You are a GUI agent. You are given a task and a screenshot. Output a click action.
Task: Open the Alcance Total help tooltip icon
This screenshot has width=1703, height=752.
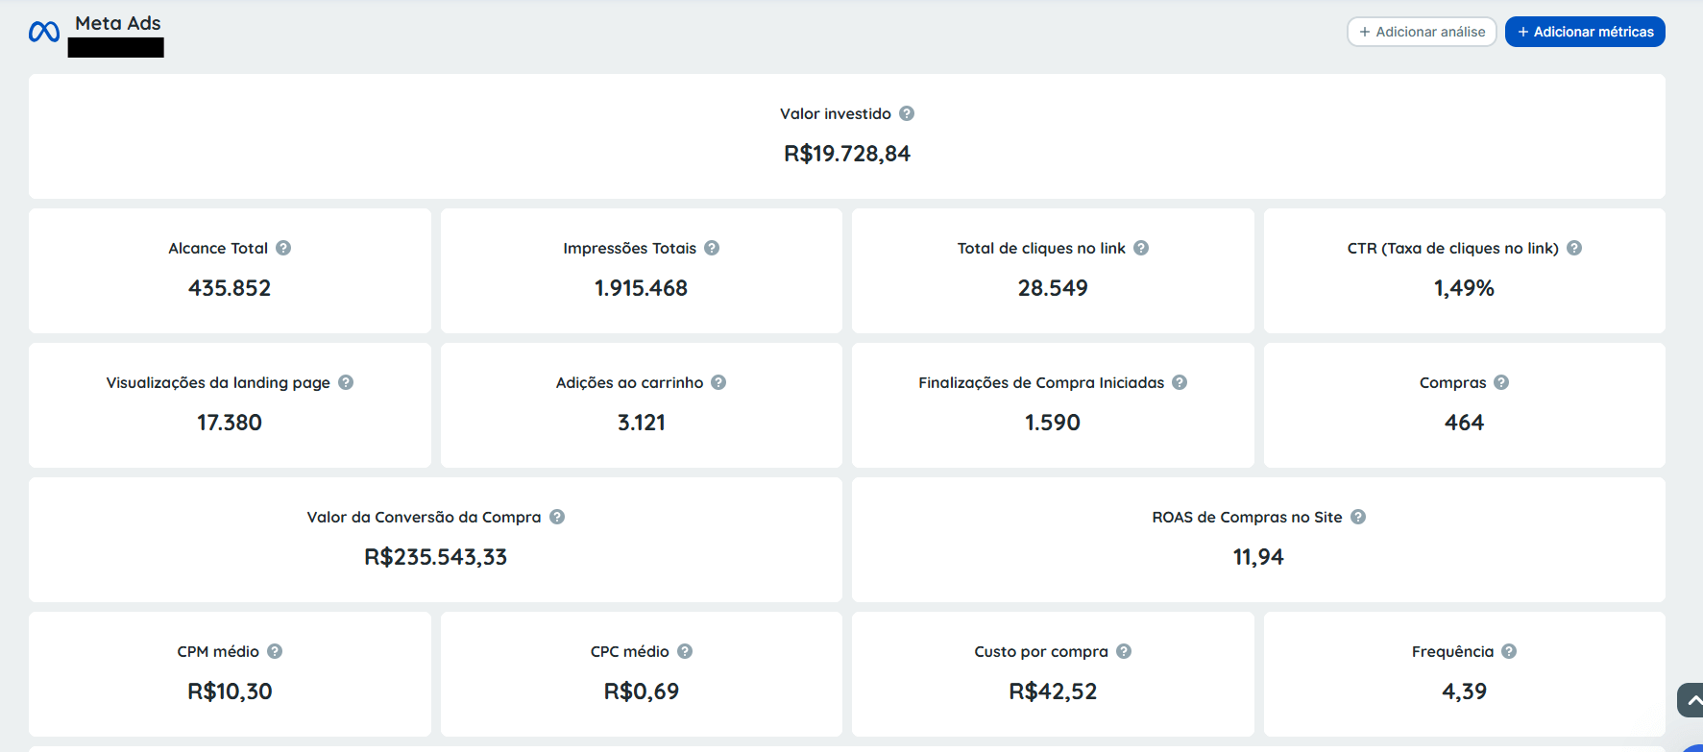click(283, 248)
